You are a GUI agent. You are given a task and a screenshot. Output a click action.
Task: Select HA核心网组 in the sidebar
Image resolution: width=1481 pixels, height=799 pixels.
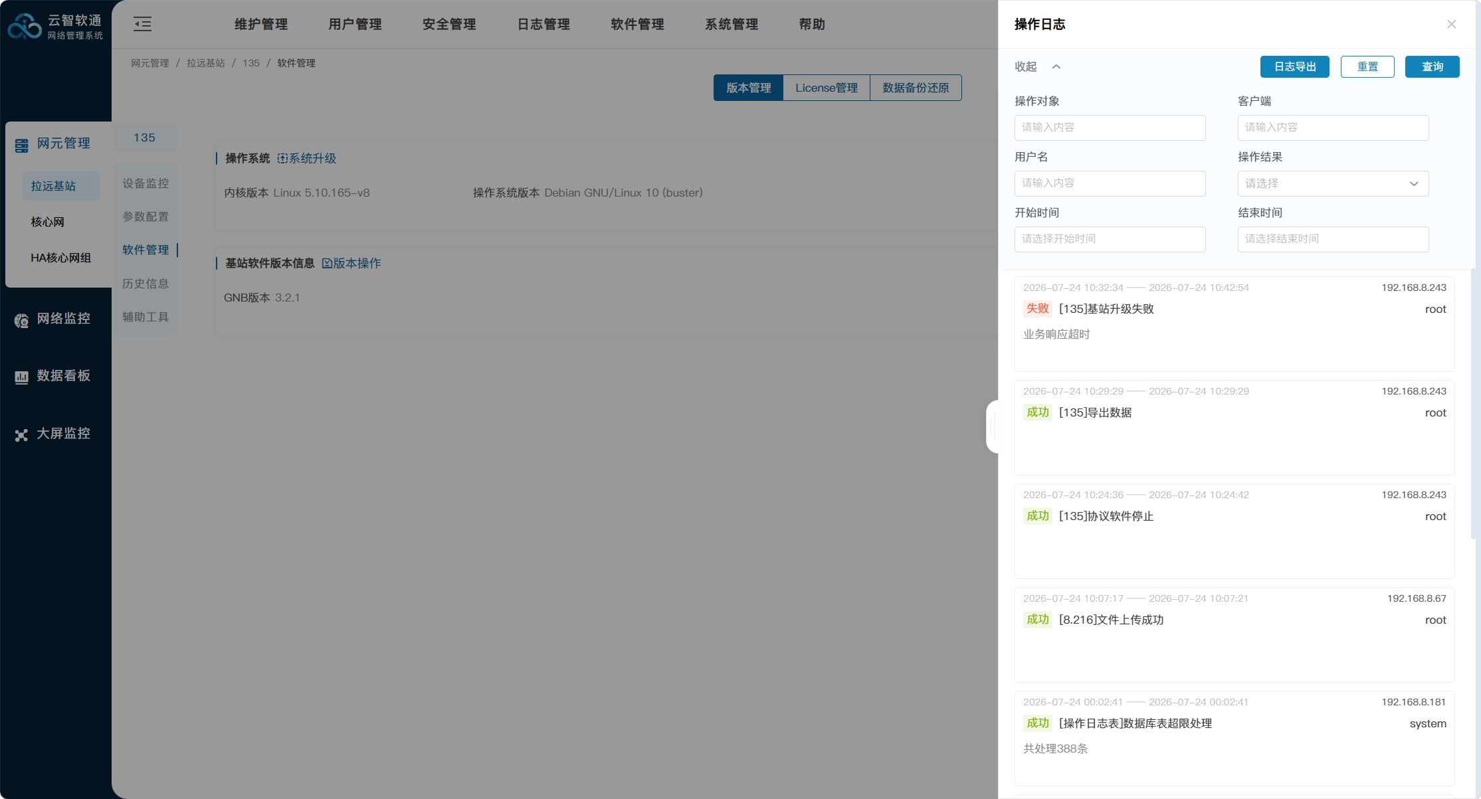click(60, 258)
